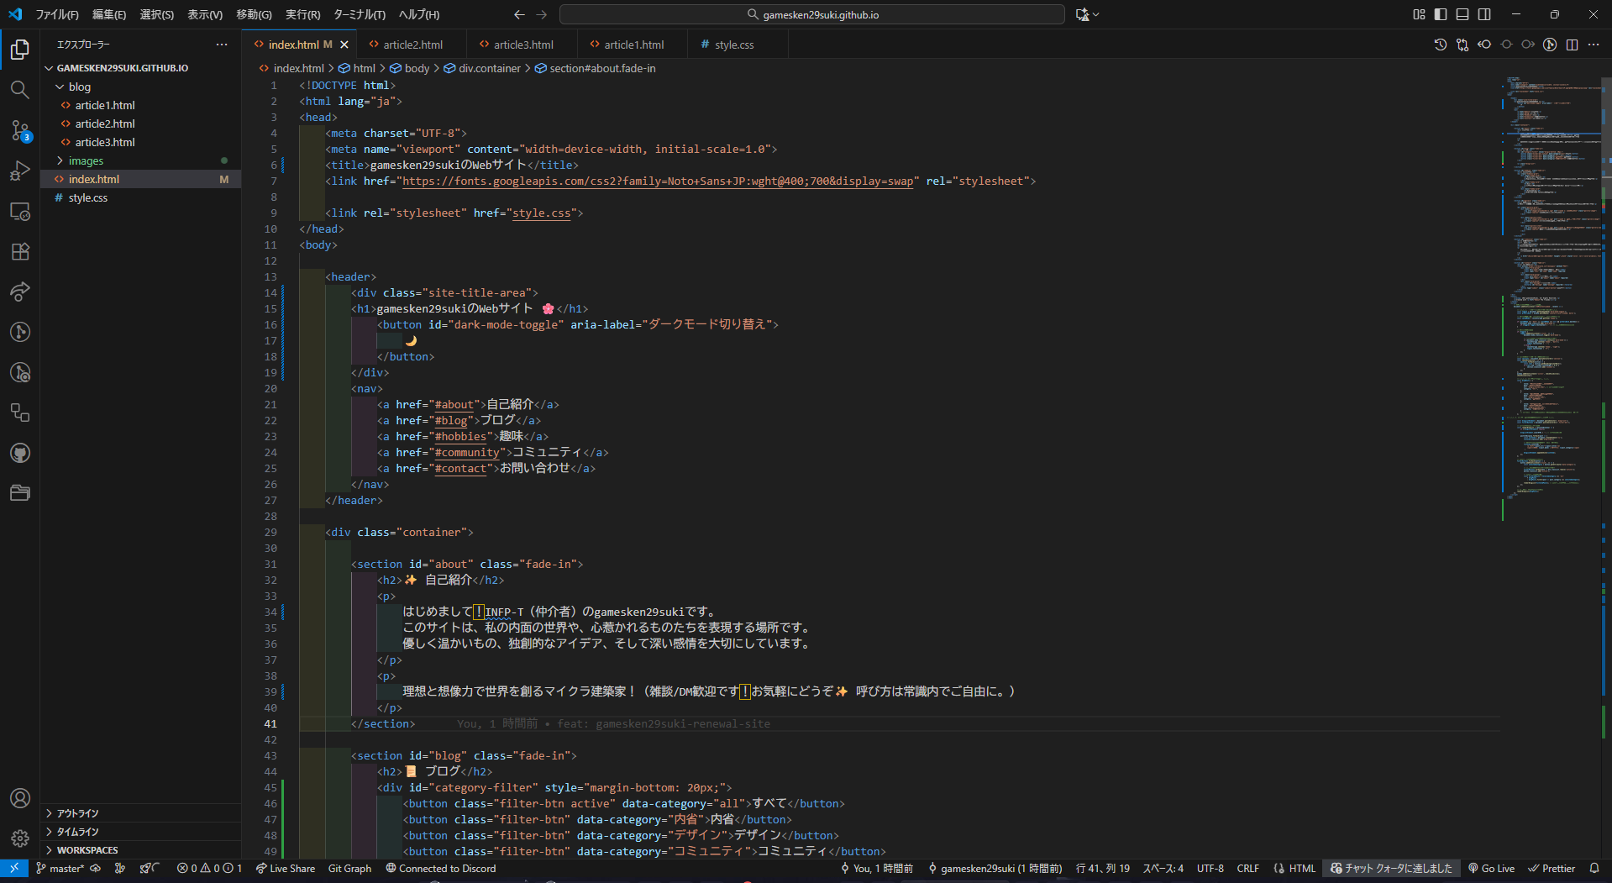Open the Source Control view
1612x883 pixels.
click(x=20, y=131)
